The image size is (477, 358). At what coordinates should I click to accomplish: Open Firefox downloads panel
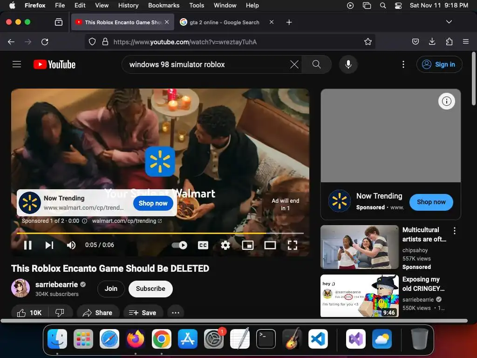tap(432, 41)
